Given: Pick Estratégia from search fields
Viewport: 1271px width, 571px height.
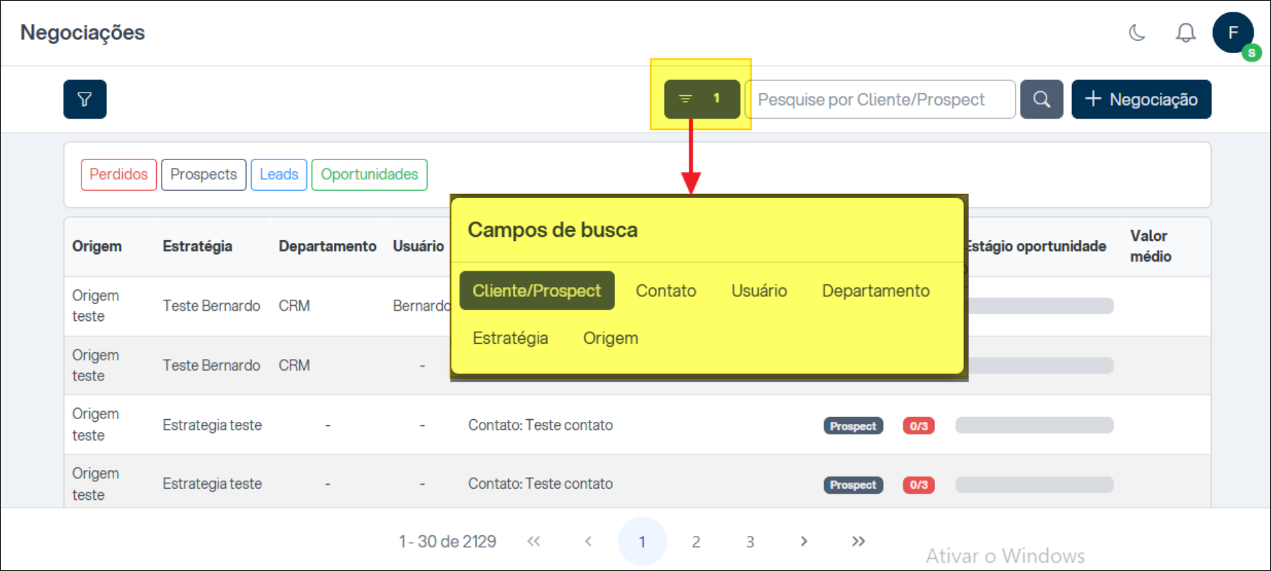Looking at the screenshot, I should point(510,338).
